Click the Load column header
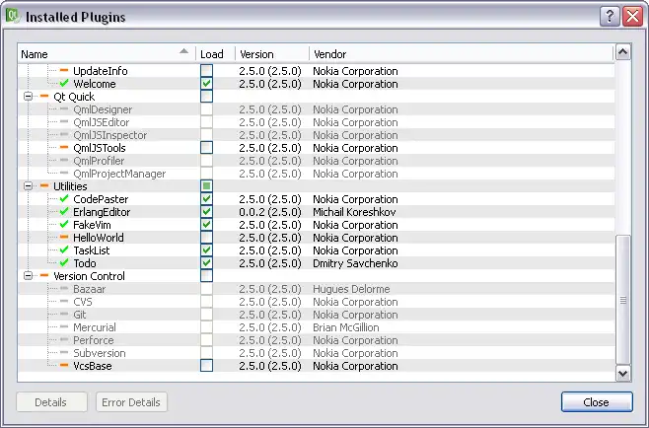Image resolution: width=649 pixels, height=428 pixels. pyautogui.click(x=215, y=54)
